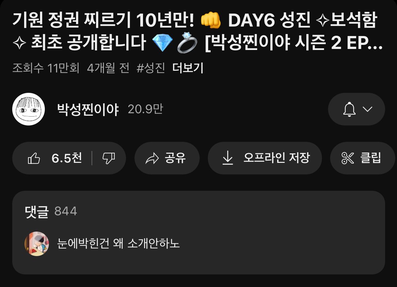Open the #성진 hashtag link
The image size is (397, 287).
pos(151,68)
